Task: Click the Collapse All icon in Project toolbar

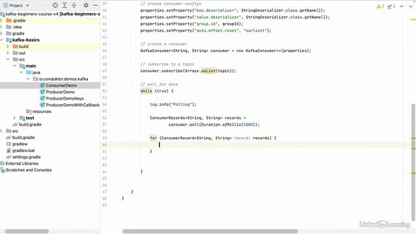Action: [74, 5]
